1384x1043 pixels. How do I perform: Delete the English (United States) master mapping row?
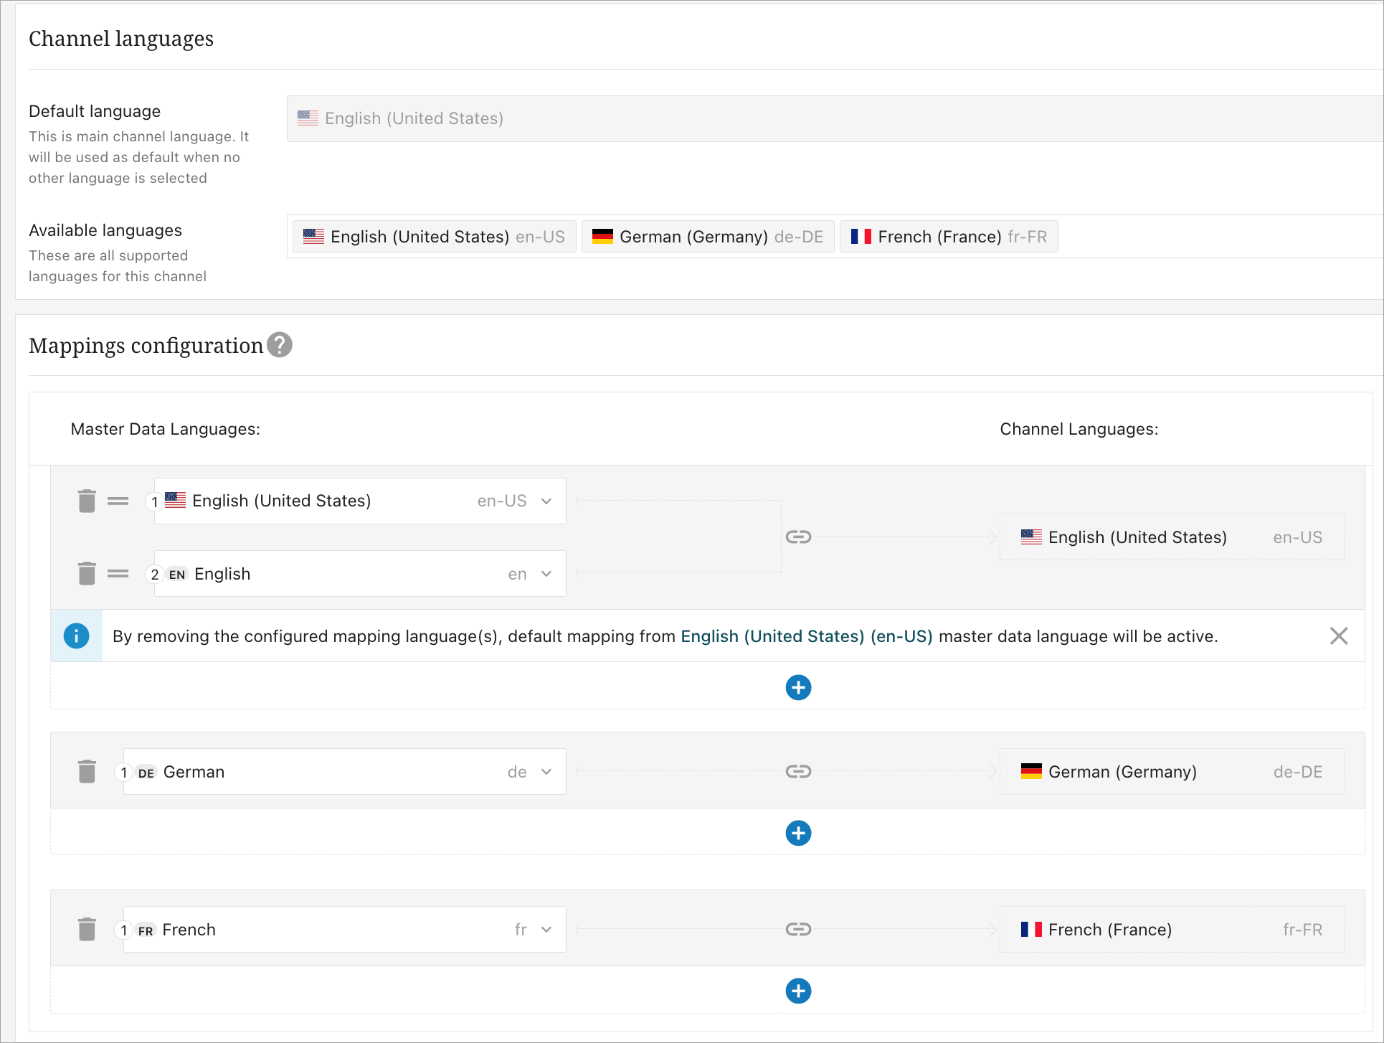click(x=87, y=501)
